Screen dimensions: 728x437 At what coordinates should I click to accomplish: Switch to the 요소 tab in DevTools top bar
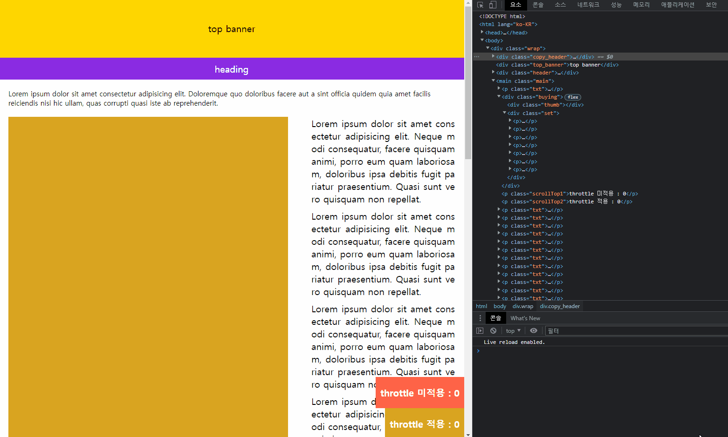tap(516, 5)
